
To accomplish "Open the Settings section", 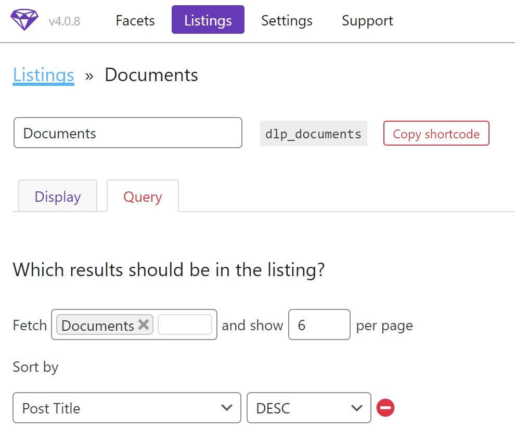I will click(287, 21).
